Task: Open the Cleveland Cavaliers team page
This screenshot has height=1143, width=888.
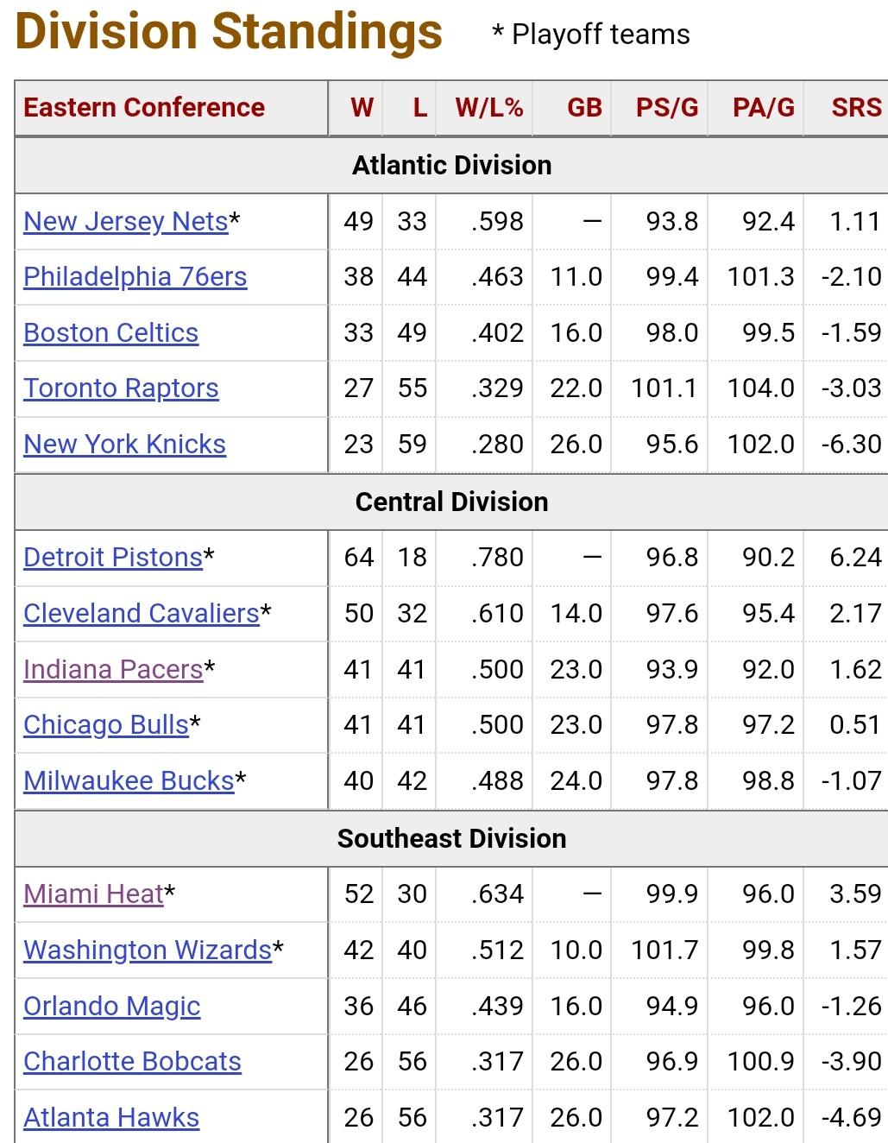Action: pos(142,613)
